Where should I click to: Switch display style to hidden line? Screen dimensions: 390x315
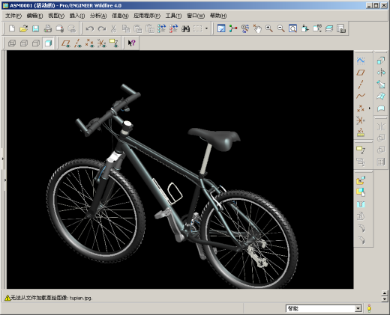[24, 43]
